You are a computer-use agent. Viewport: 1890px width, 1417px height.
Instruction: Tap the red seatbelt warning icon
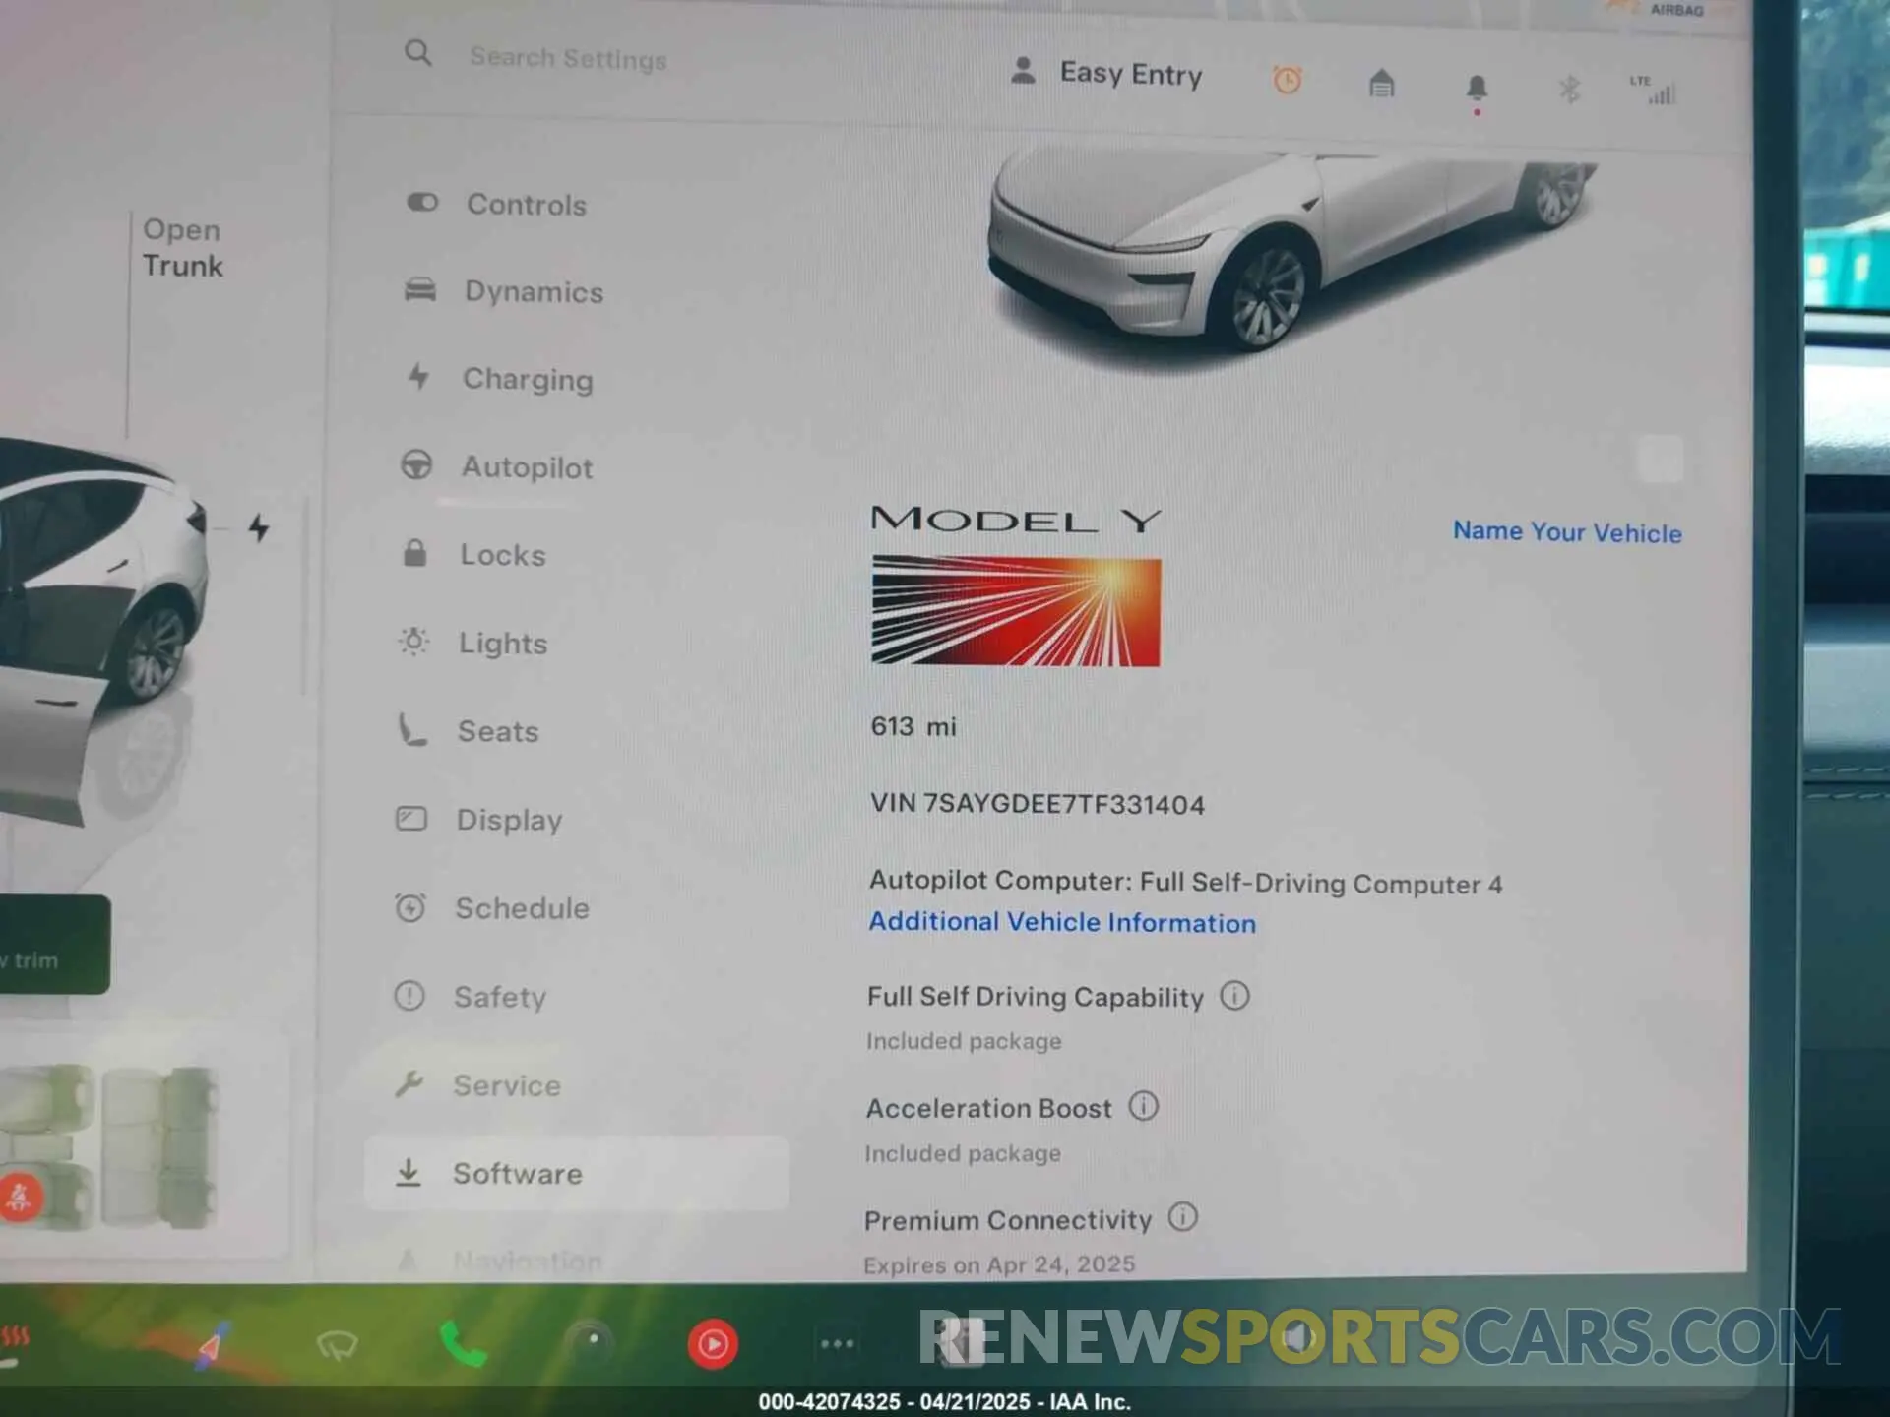[20, 1198]
